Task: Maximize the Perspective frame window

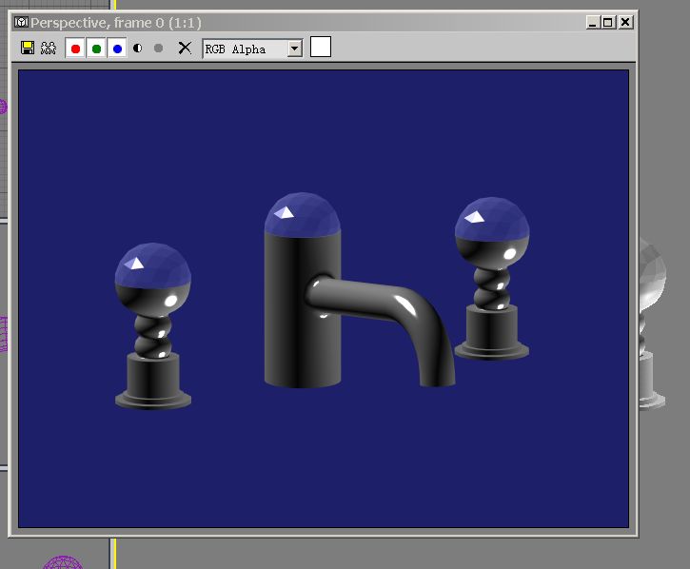Action: (x=608, y=22)
